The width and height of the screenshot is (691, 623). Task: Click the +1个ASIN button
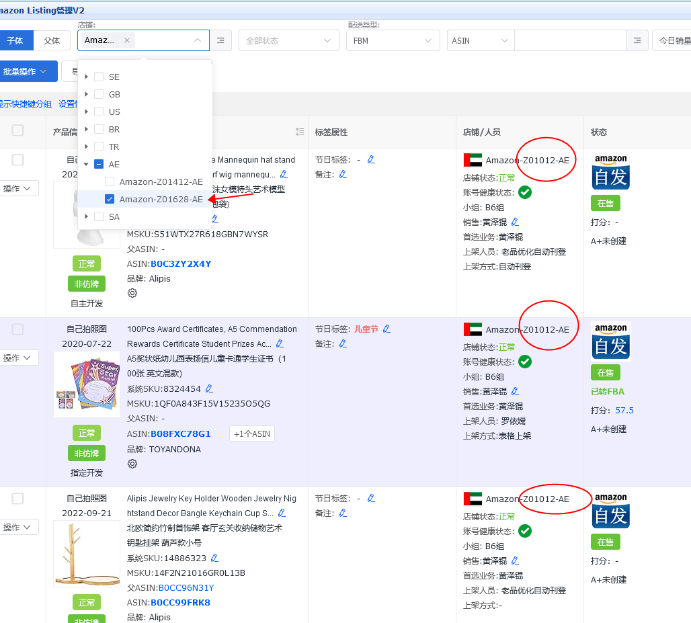click(x=252, y=434)
